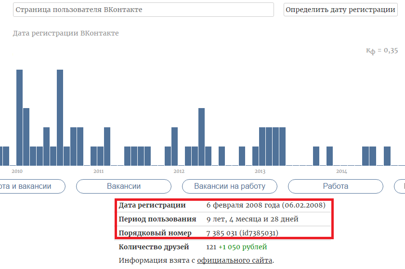
Task: Click the 2014 year marker on the axis
Action: click(x=341, y=171)
